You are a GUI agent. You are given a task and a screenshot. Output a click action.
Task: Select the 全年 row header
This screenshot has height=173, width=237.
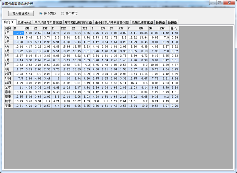(x=8, y=87)
